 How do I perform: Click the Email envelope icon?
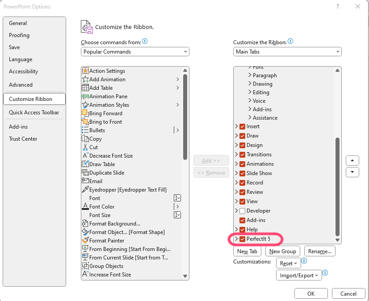(85, 181)
